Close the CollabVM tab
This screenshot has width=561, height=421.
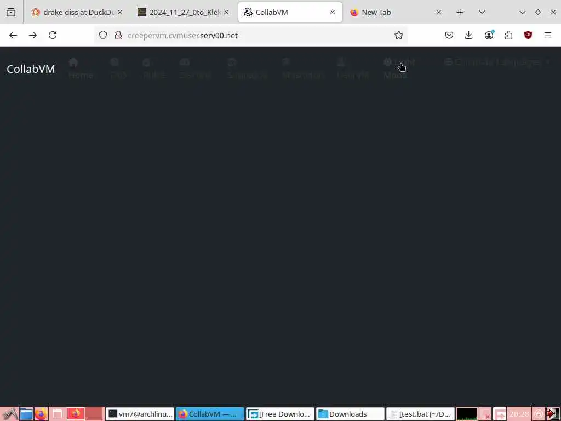tap(333, 12)
